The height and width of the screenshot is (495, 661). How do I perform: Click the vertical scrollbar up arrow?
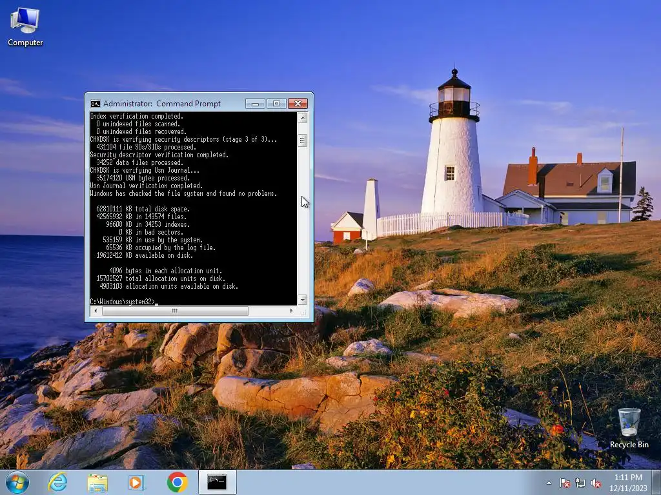302,118
